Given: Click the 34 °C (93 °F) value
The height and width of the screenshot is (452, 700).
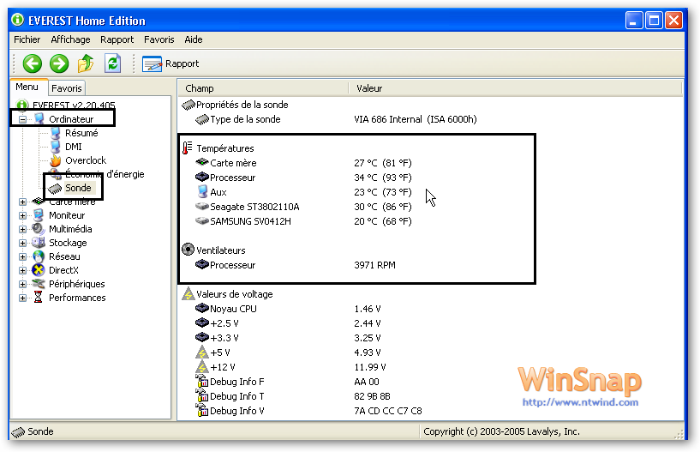Looking at the screenshot, I should 383,178.
